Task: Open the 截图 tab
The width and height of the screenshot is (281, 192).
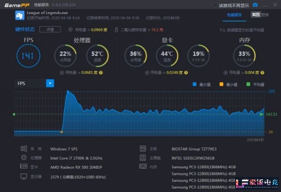Action: point(256,15)
